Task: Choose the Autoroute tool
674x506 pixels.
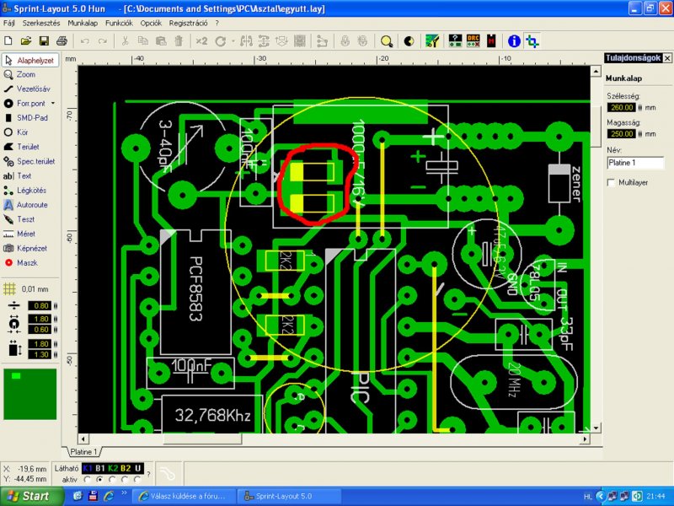Action: pos(26,205)
